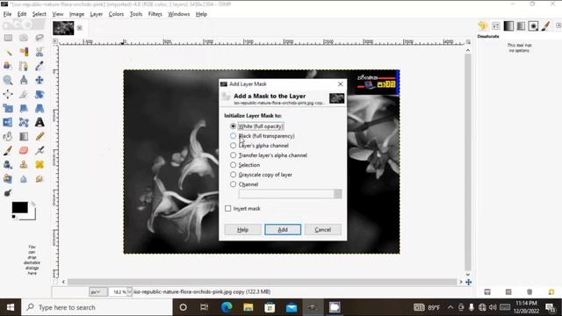The image size is (562, 316).
Task: Select the Blend gradient tool
Action: click(24, 137)
